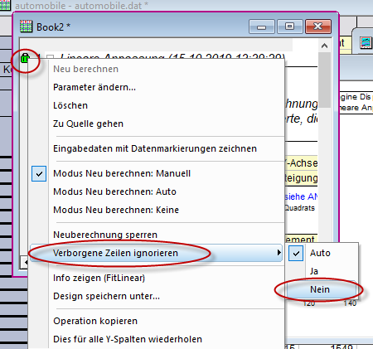Click the green lock icon
The height and width of the screenshot is (349, 373).
point(25,58)
